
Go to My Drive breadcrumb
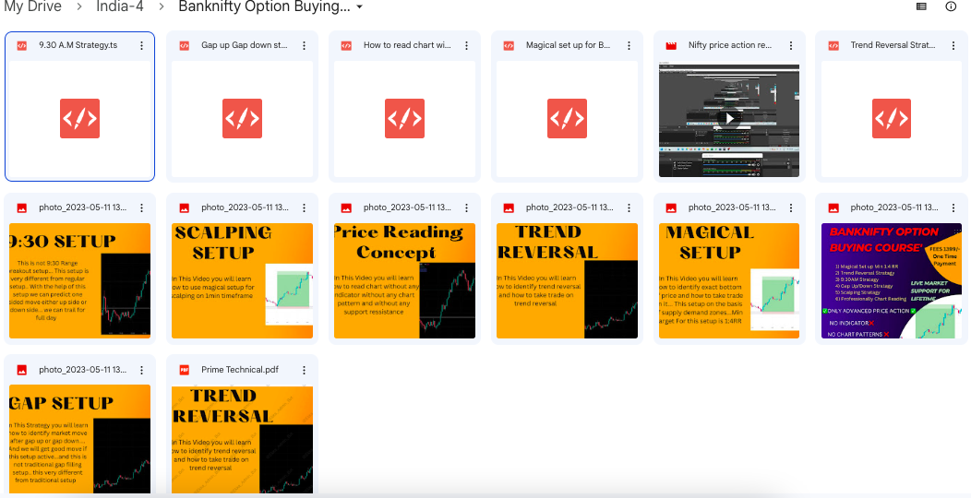32,7
